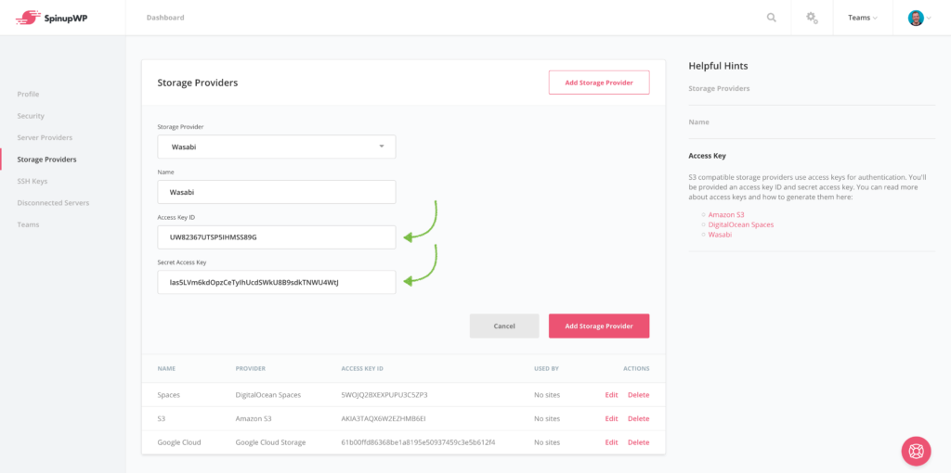Viewport: 951px width, 473px height.
Task: Click No sites in the S3 row
Action: [547, 418]
